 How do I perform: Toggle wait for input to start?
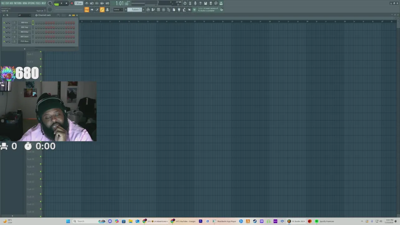coord(92,3)
